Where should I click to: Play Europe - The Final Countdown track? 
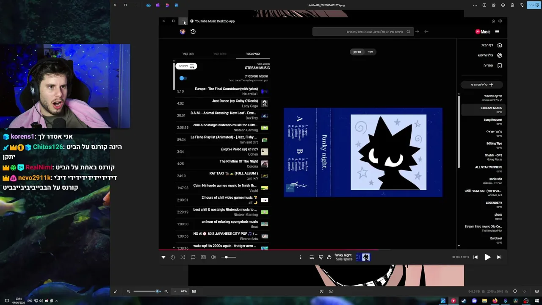pos(222,91)
